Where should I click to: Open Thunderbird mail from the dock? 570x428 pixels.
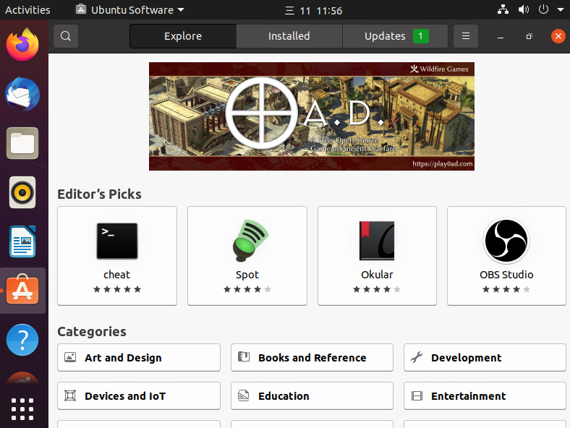pos(22,94)
